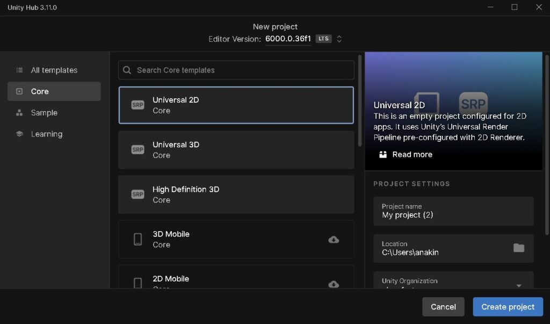Click the phone icon on 2D Mobile

point(138,283)
